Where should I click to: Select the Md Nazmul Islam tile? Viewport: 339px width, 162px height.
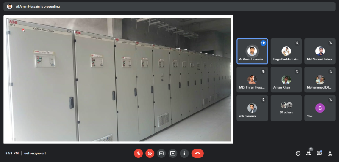click(320, 51)
